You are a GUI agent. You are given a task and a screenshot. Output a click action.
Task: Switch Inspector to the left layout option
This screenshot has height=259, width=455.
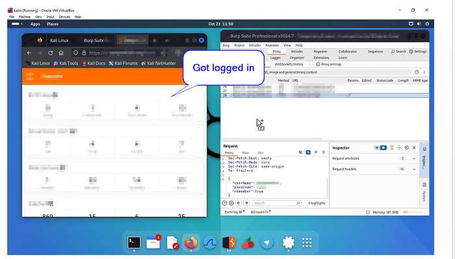click(376, 148)
